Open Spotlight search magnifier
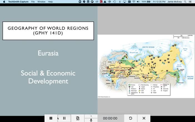 (185, 2)
